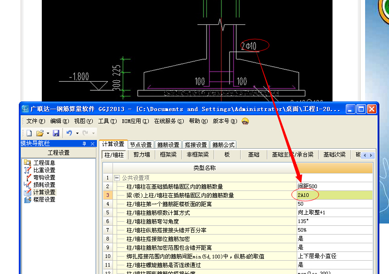The image size is (389, 274).
Task: Select the 基础 component tab
Action: pos(254,155)
